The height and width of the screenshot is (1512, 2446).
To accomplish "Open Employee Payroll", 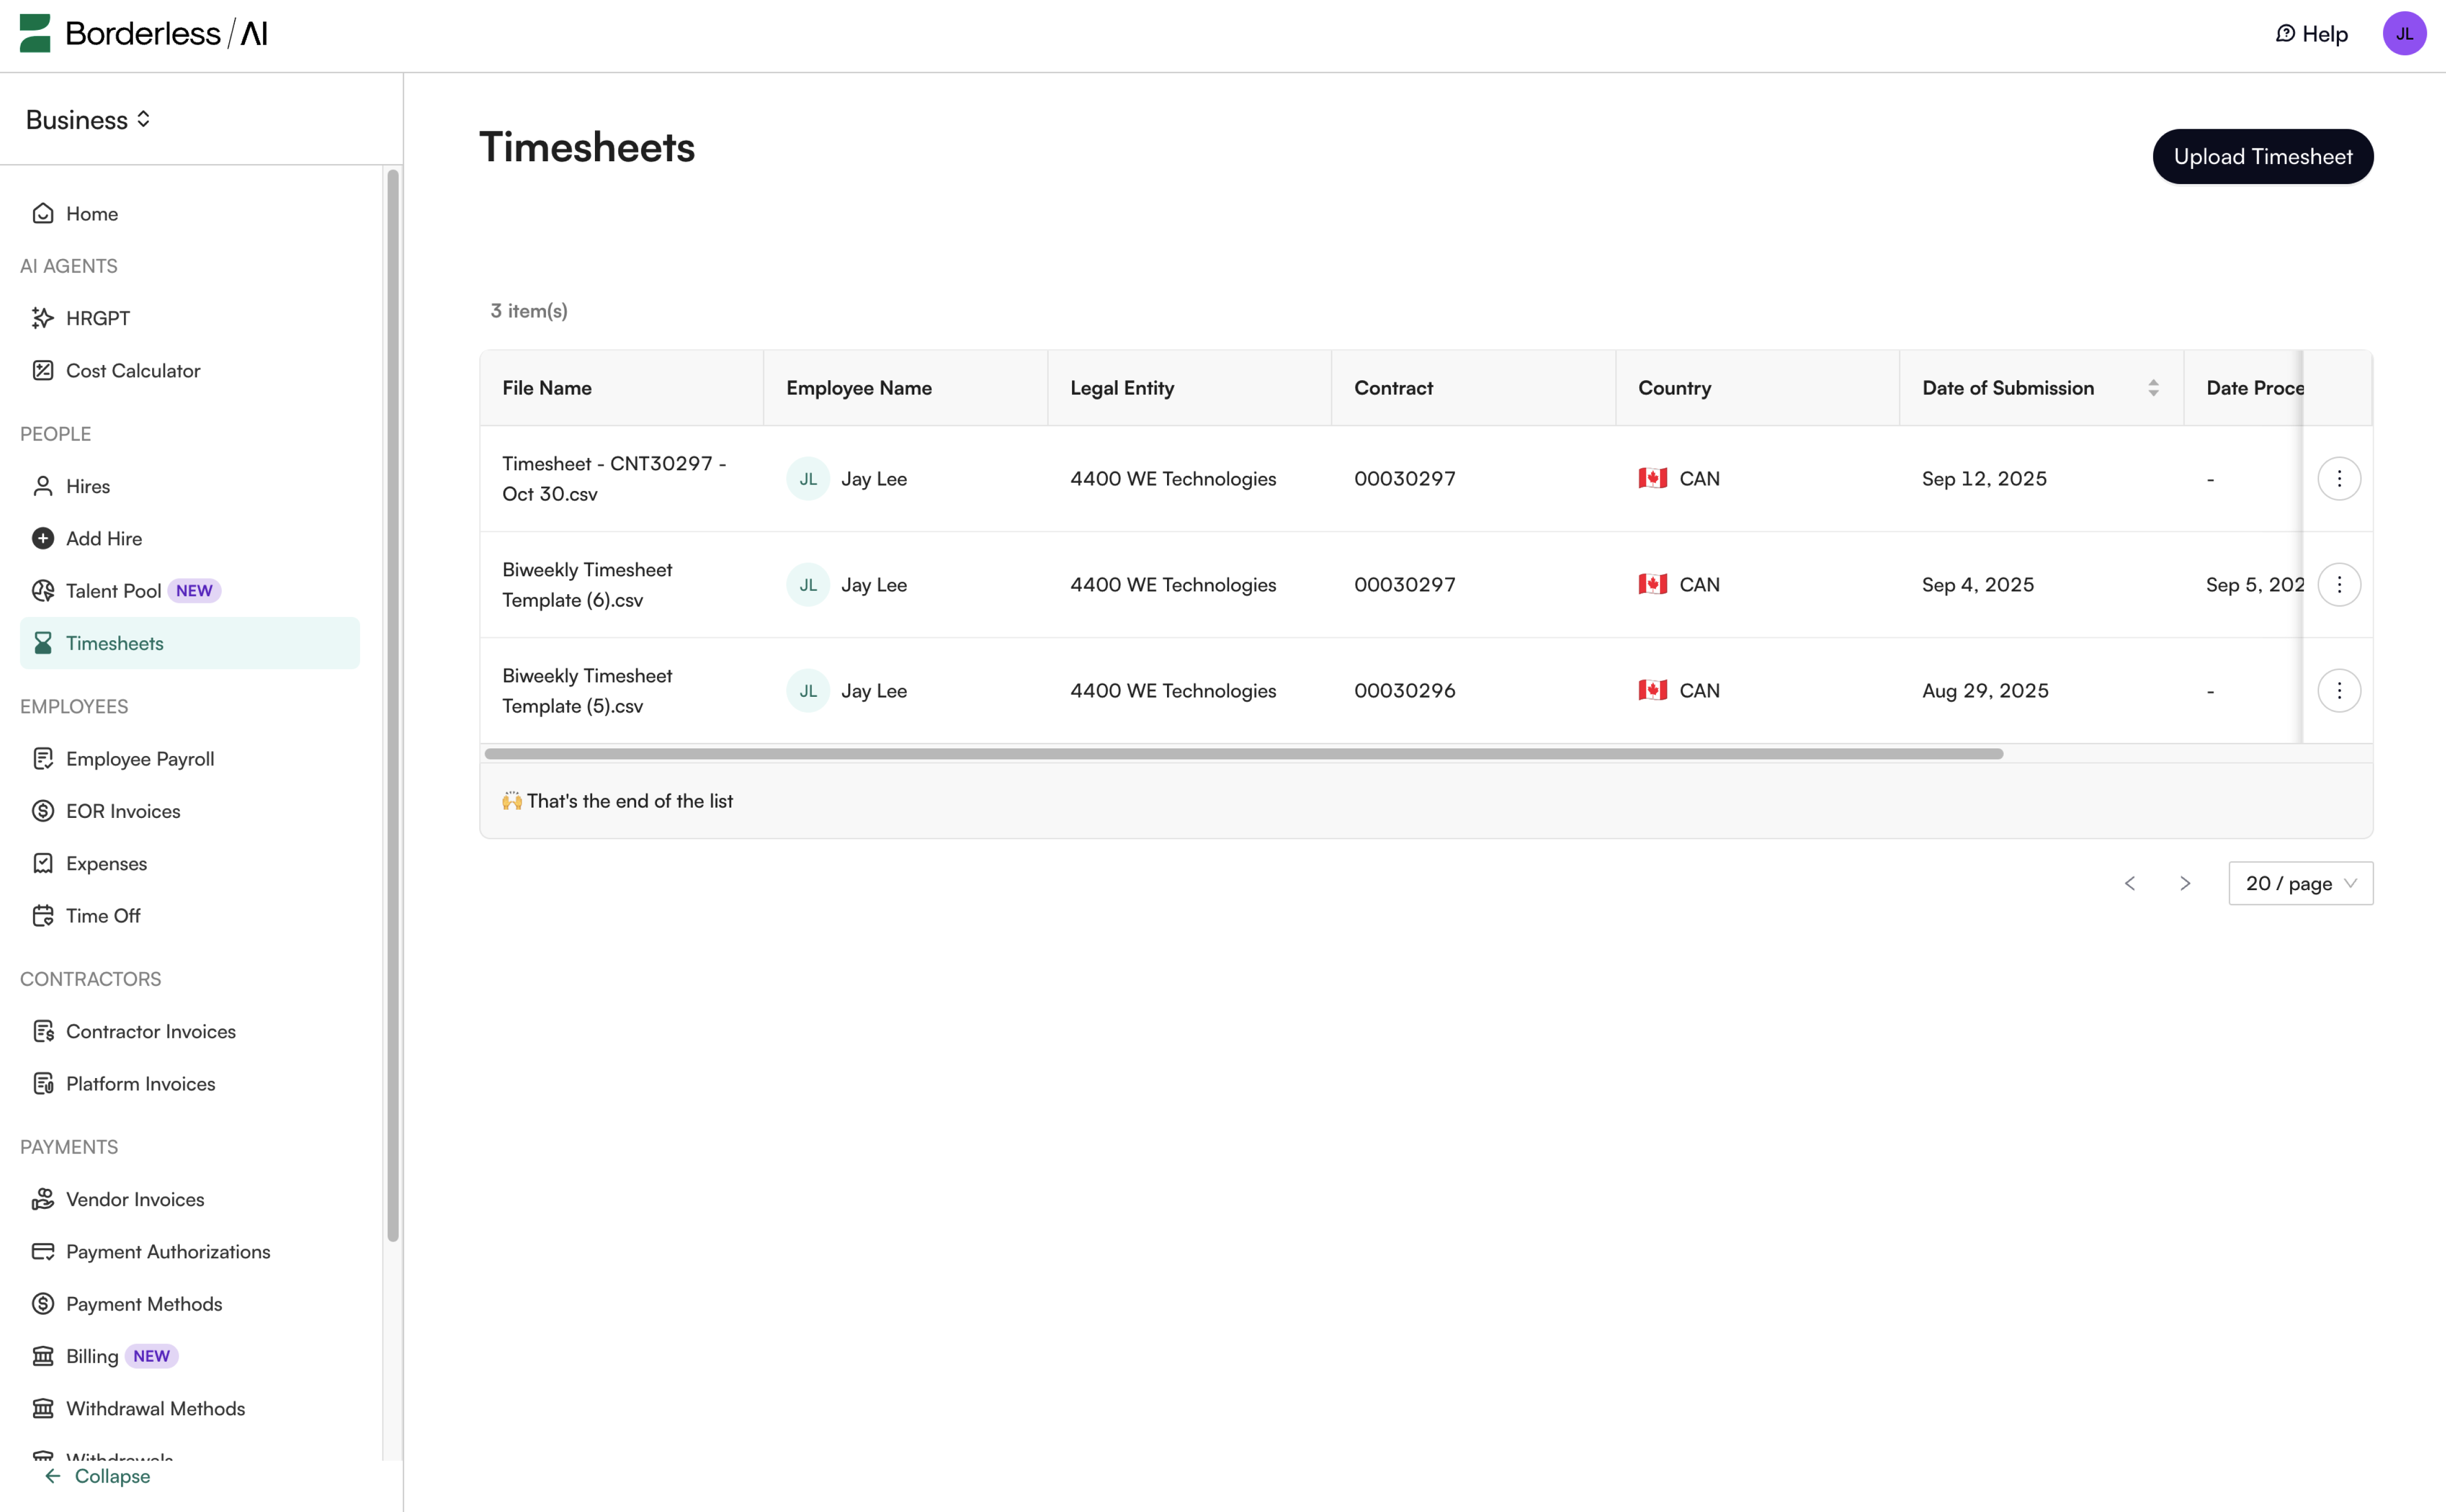I will pyautogui.click(x=140, y=758).
